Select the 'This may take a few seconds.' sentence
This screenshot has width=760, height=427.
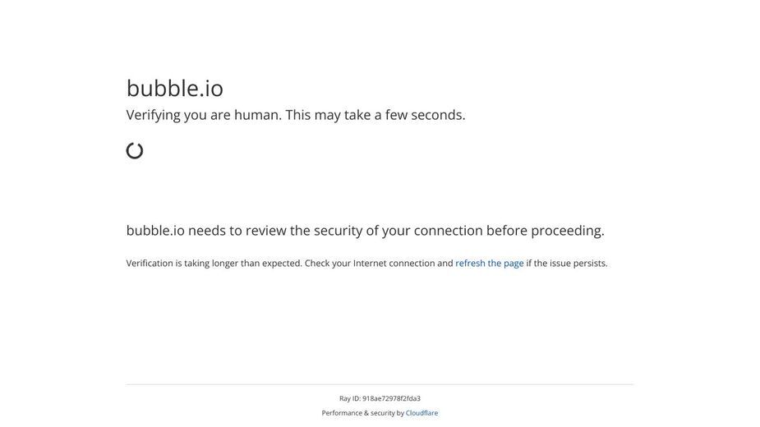(x=375, y=115)
